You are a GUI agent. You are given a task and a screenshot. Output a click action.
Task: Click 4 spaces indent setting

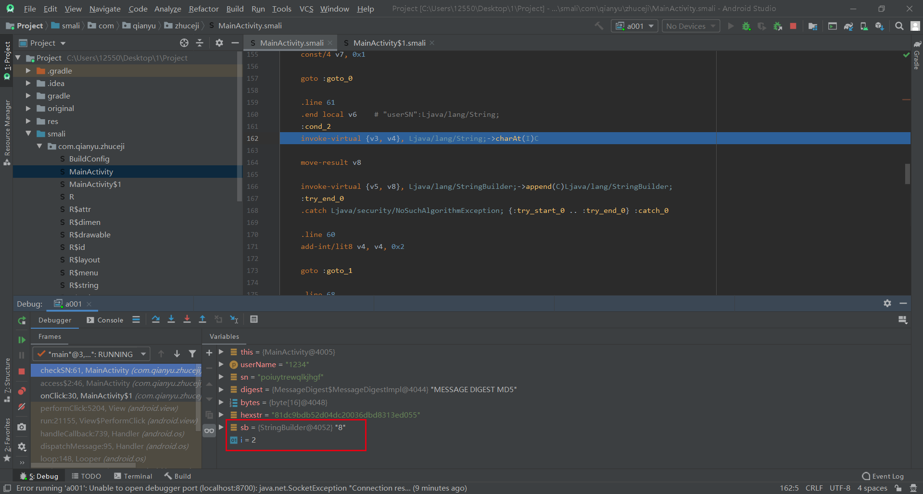[x=872, y=488]
